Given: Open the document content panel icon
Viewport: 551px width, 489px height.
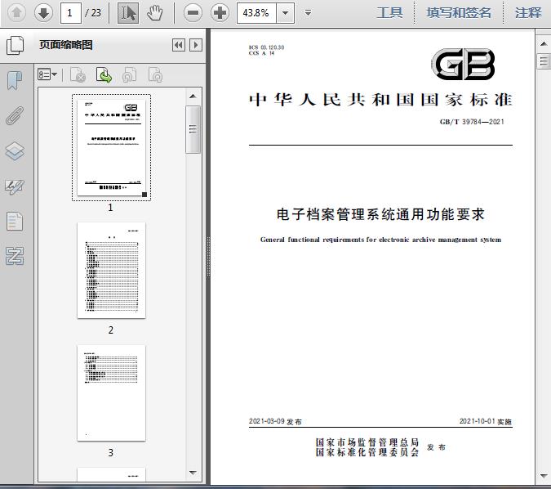Looking at the screenshot, I should 15,221.
